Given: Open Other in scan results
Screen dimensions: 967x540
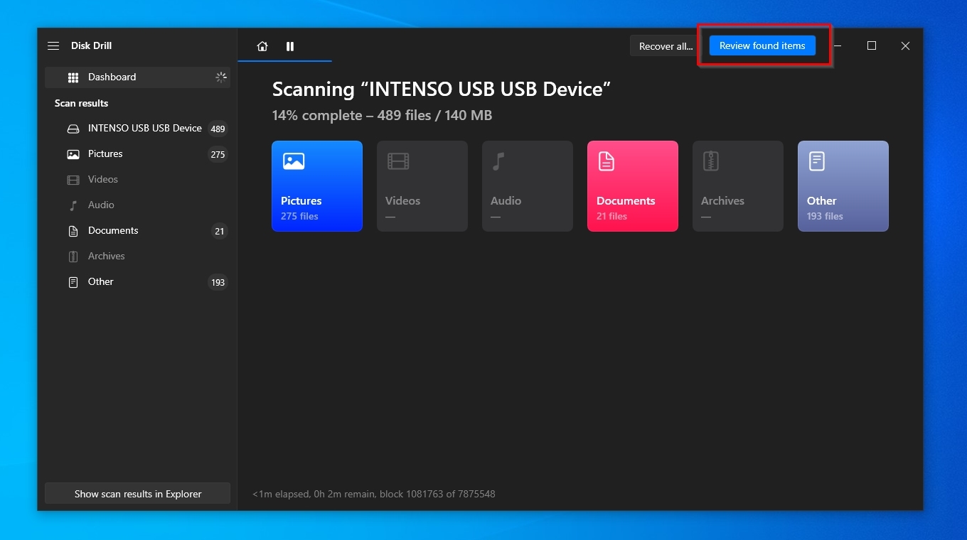Looking at the screenshot, I should [137, 282].
